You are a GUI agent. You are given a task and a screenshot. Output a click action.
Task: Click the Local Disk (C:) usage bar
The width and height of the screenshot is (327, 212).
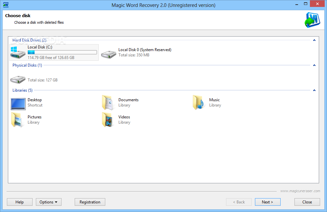[x=63, y=52]
